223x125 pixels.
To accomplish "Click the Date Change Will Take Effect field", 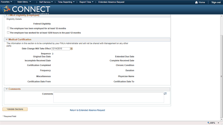I will pyautogui.click(x=61, y=49).
